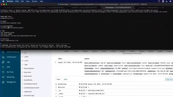Open the Terminal application menu
The width and height of the screenshot is (173, 97).
tap(10, 1)
